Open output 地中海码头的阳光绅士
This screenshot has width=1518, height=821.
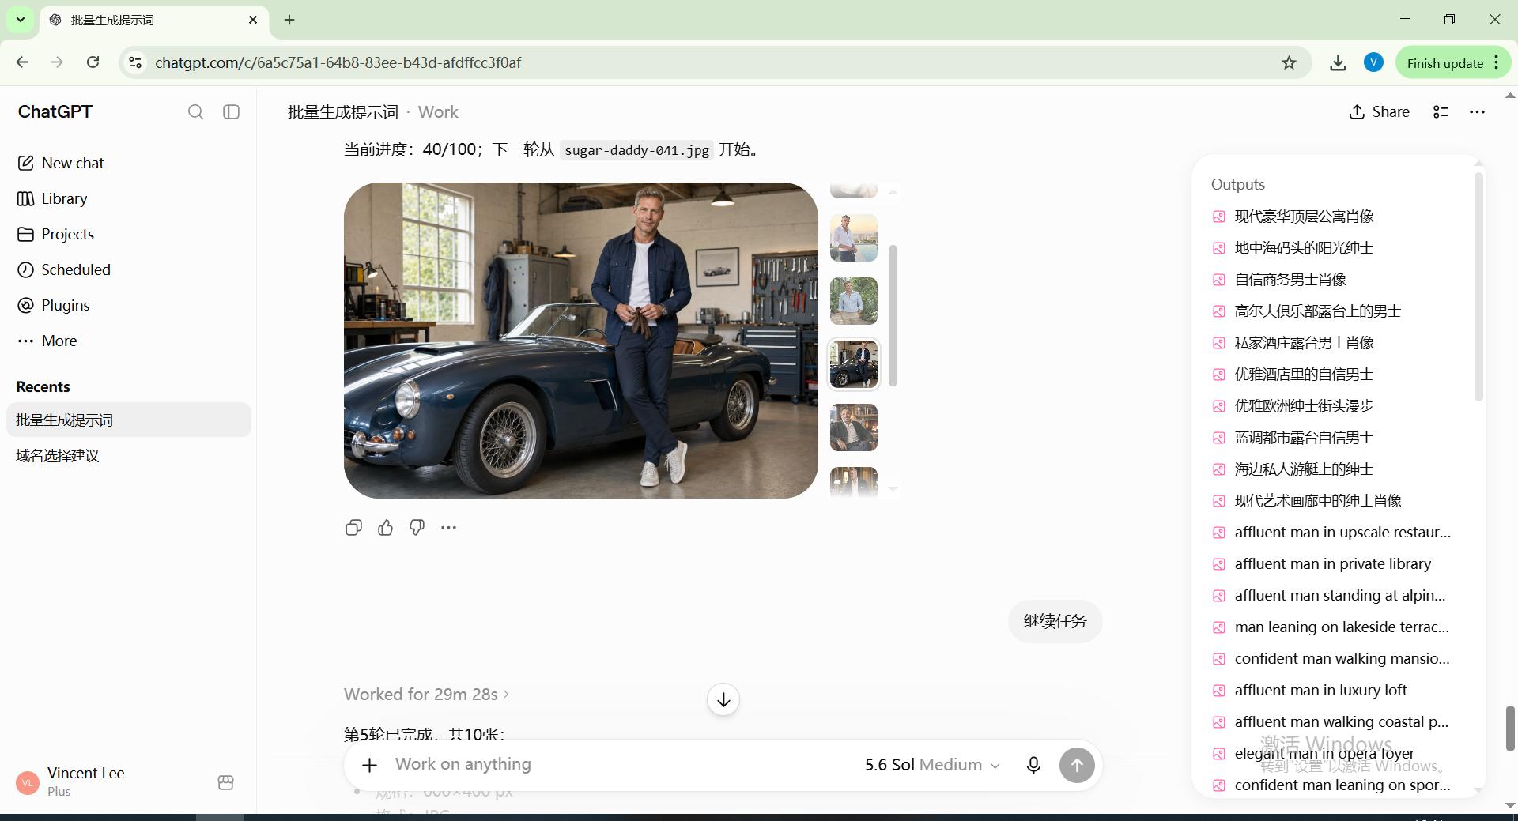coord(1332,247)
